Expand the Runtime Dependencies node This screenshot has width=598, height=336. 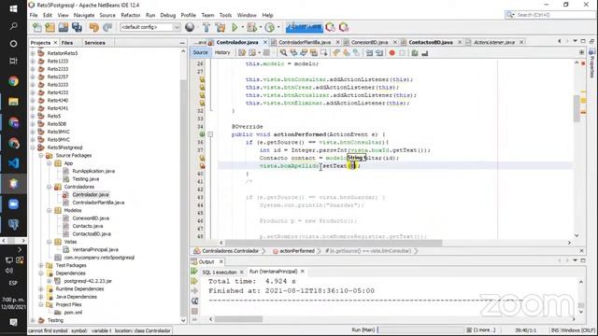(41, 288)
